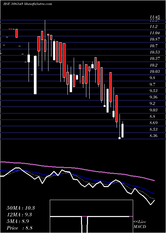The image size is (166, 233).
Task: Select the 10.37 price level label
Action: click(155, 59)
